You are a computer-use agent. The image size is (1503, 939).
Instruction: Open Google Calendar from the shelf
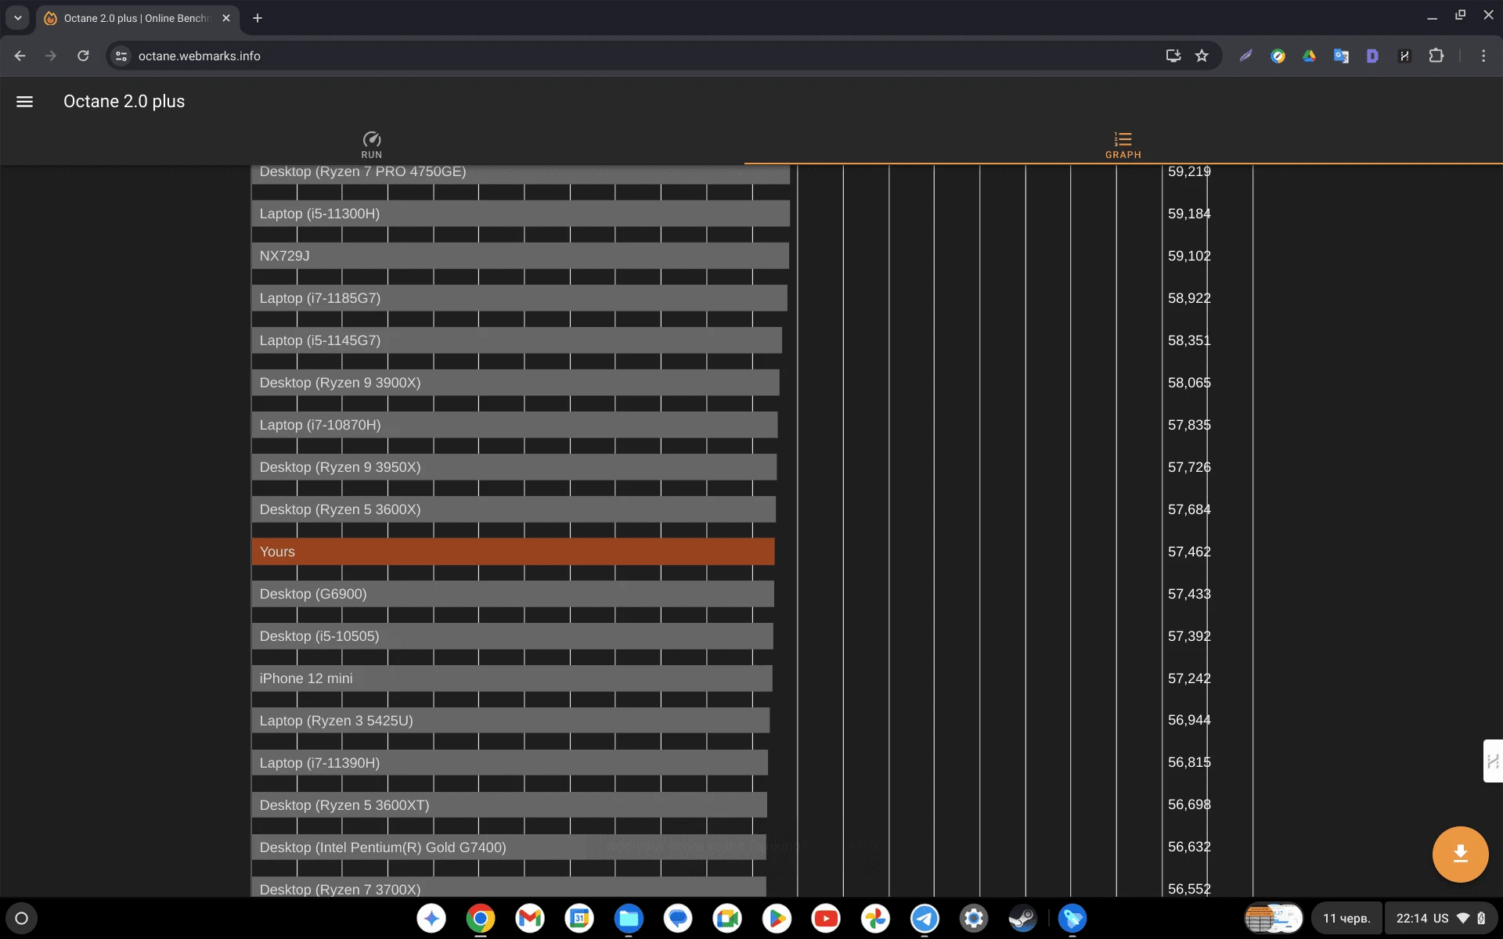(579, 918)
